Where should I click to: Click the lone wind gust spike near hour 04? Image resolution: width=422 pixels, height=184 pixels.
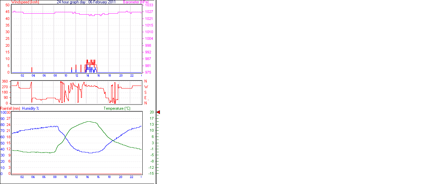click(32, 70)
